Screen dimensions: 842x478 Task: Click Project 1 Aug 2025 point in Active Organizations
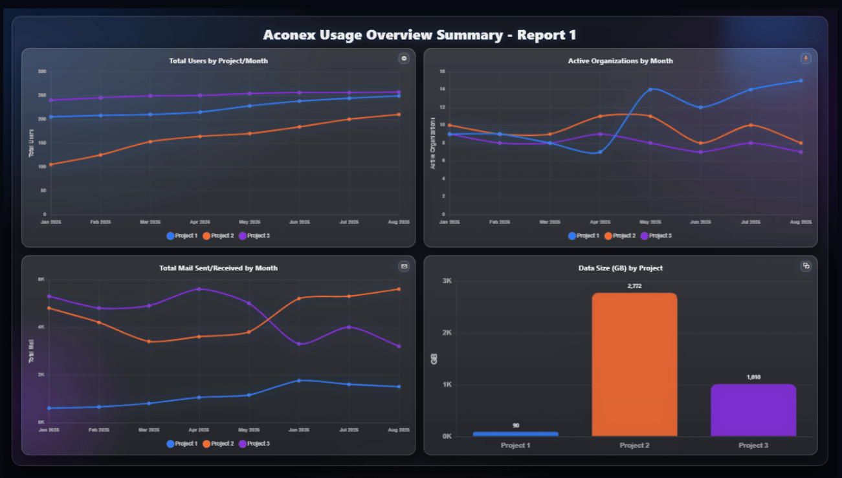point(801,81)
